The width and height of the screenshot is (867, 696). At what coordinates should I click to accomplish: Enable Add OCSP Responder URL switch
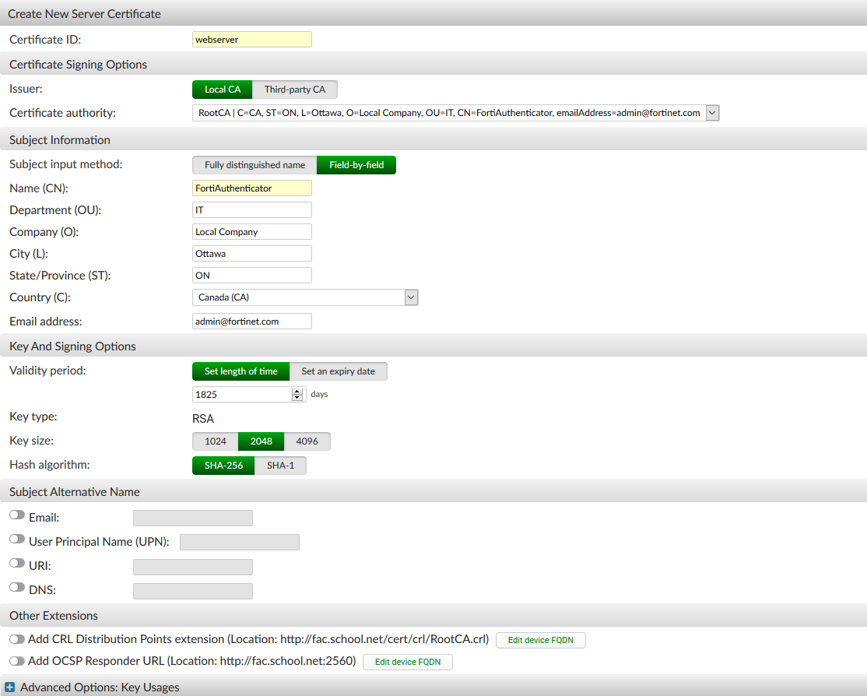click(17, 661)
